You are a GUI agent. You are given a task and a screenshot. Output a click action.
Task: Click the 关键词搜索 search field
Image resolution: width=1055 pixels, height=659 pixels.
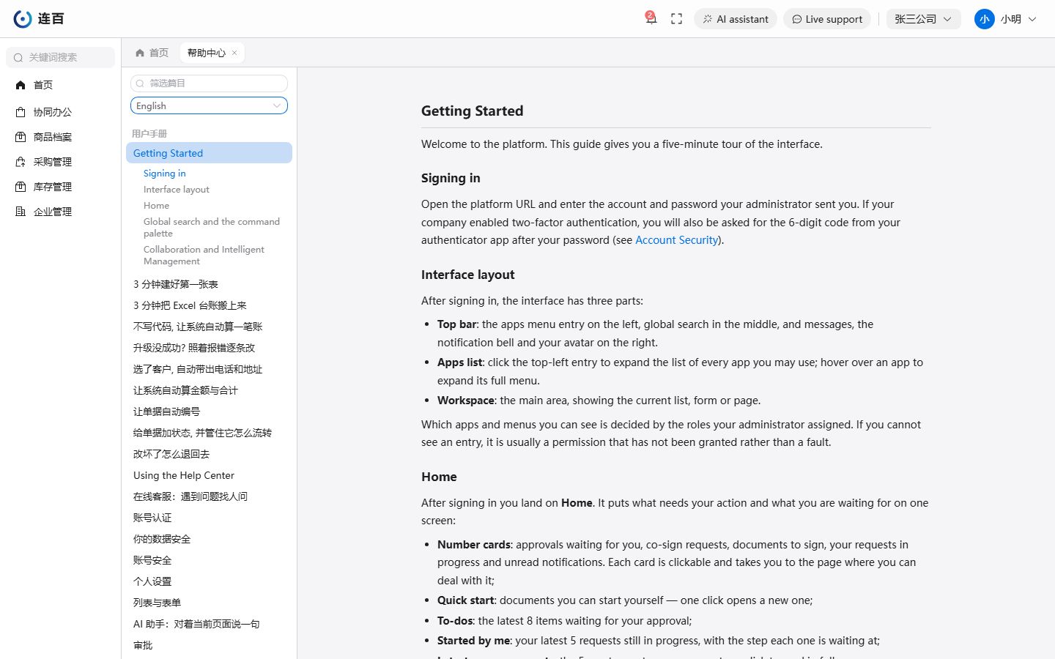pyautogui.click(x=60, y=57)
